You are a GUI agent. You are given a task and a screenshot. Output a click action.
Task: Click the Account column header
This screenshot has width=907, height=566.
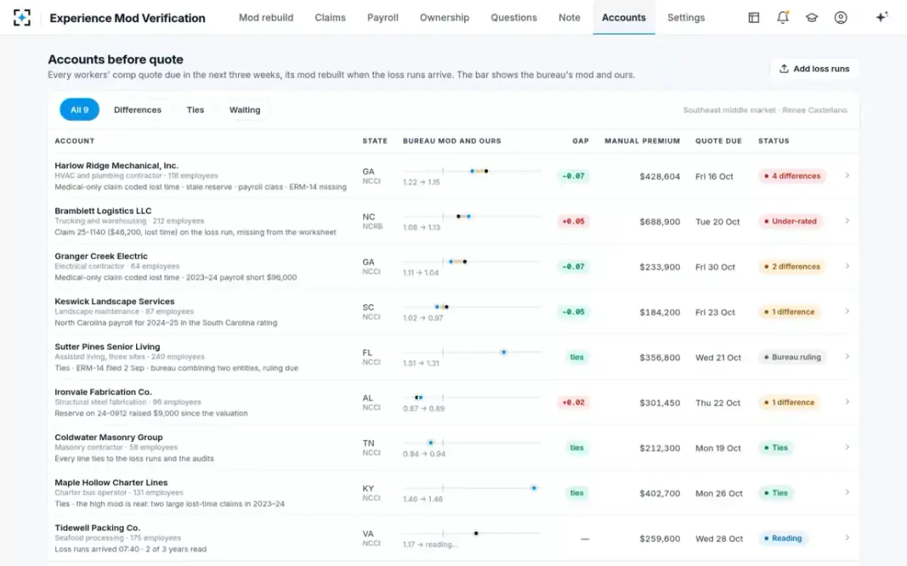(75, 140)
